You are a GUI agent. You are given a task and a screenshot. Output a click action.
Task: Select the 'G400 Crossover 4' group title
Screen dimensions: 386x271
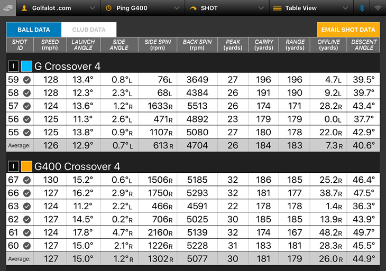point(77,166)
